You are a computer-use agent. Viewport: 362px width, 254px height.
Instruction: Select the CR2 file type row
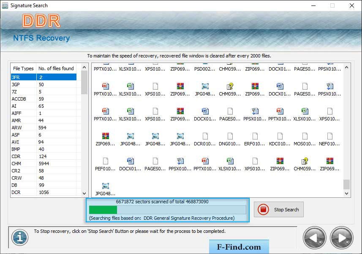pyautogui.click(x=44, y=171)
